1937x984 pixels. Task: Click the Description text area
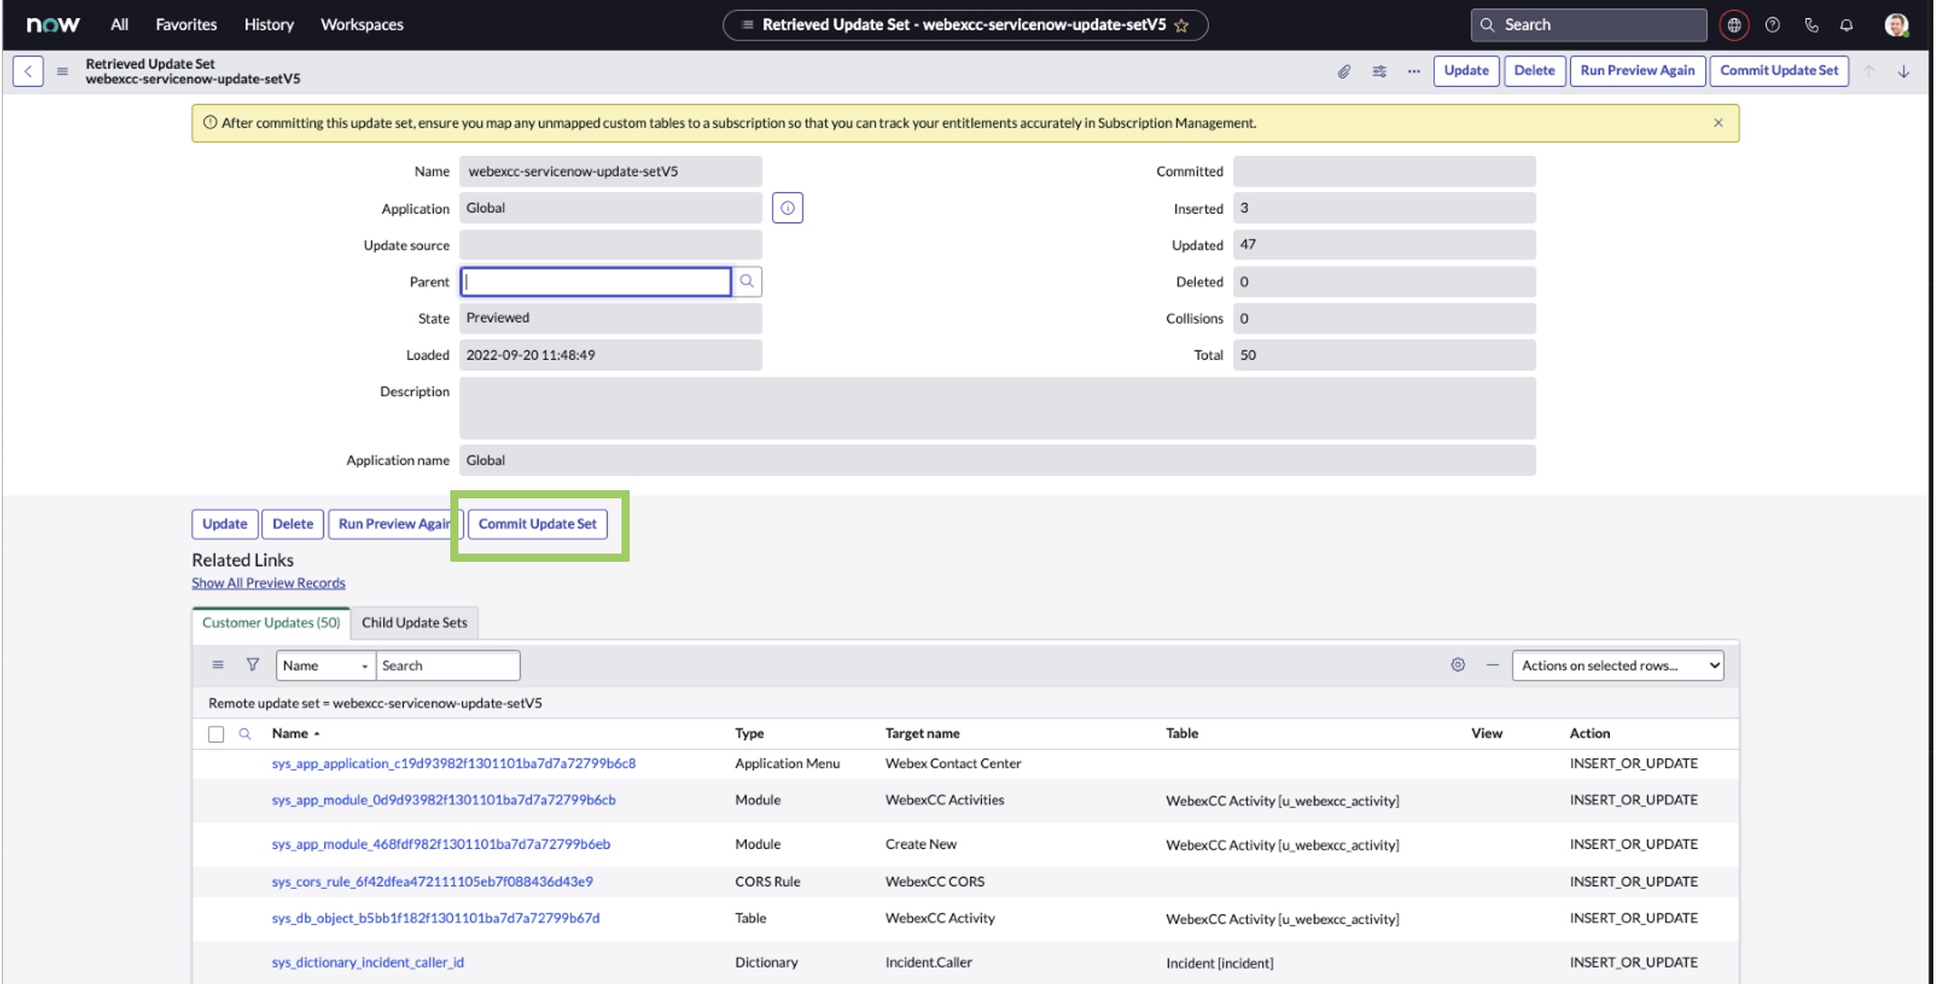click(997, 409)
